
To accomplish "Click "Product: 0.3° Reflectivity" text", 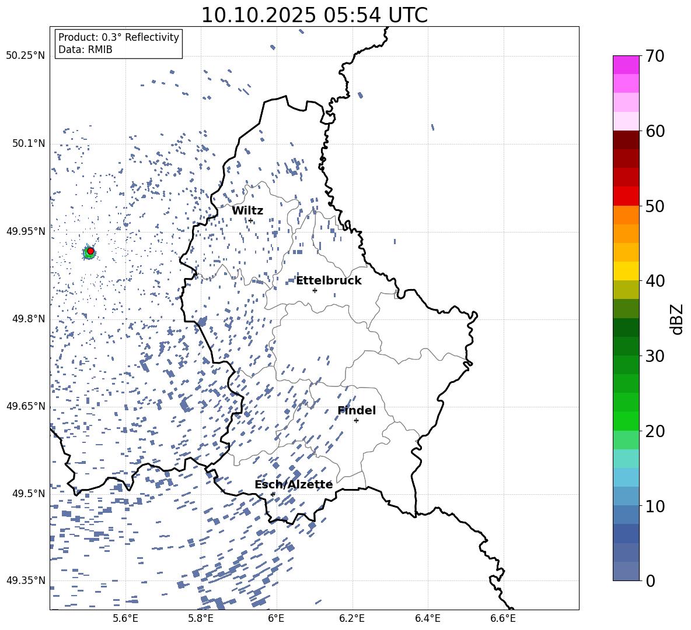I will pyautogui.click(x=118, y=37).
